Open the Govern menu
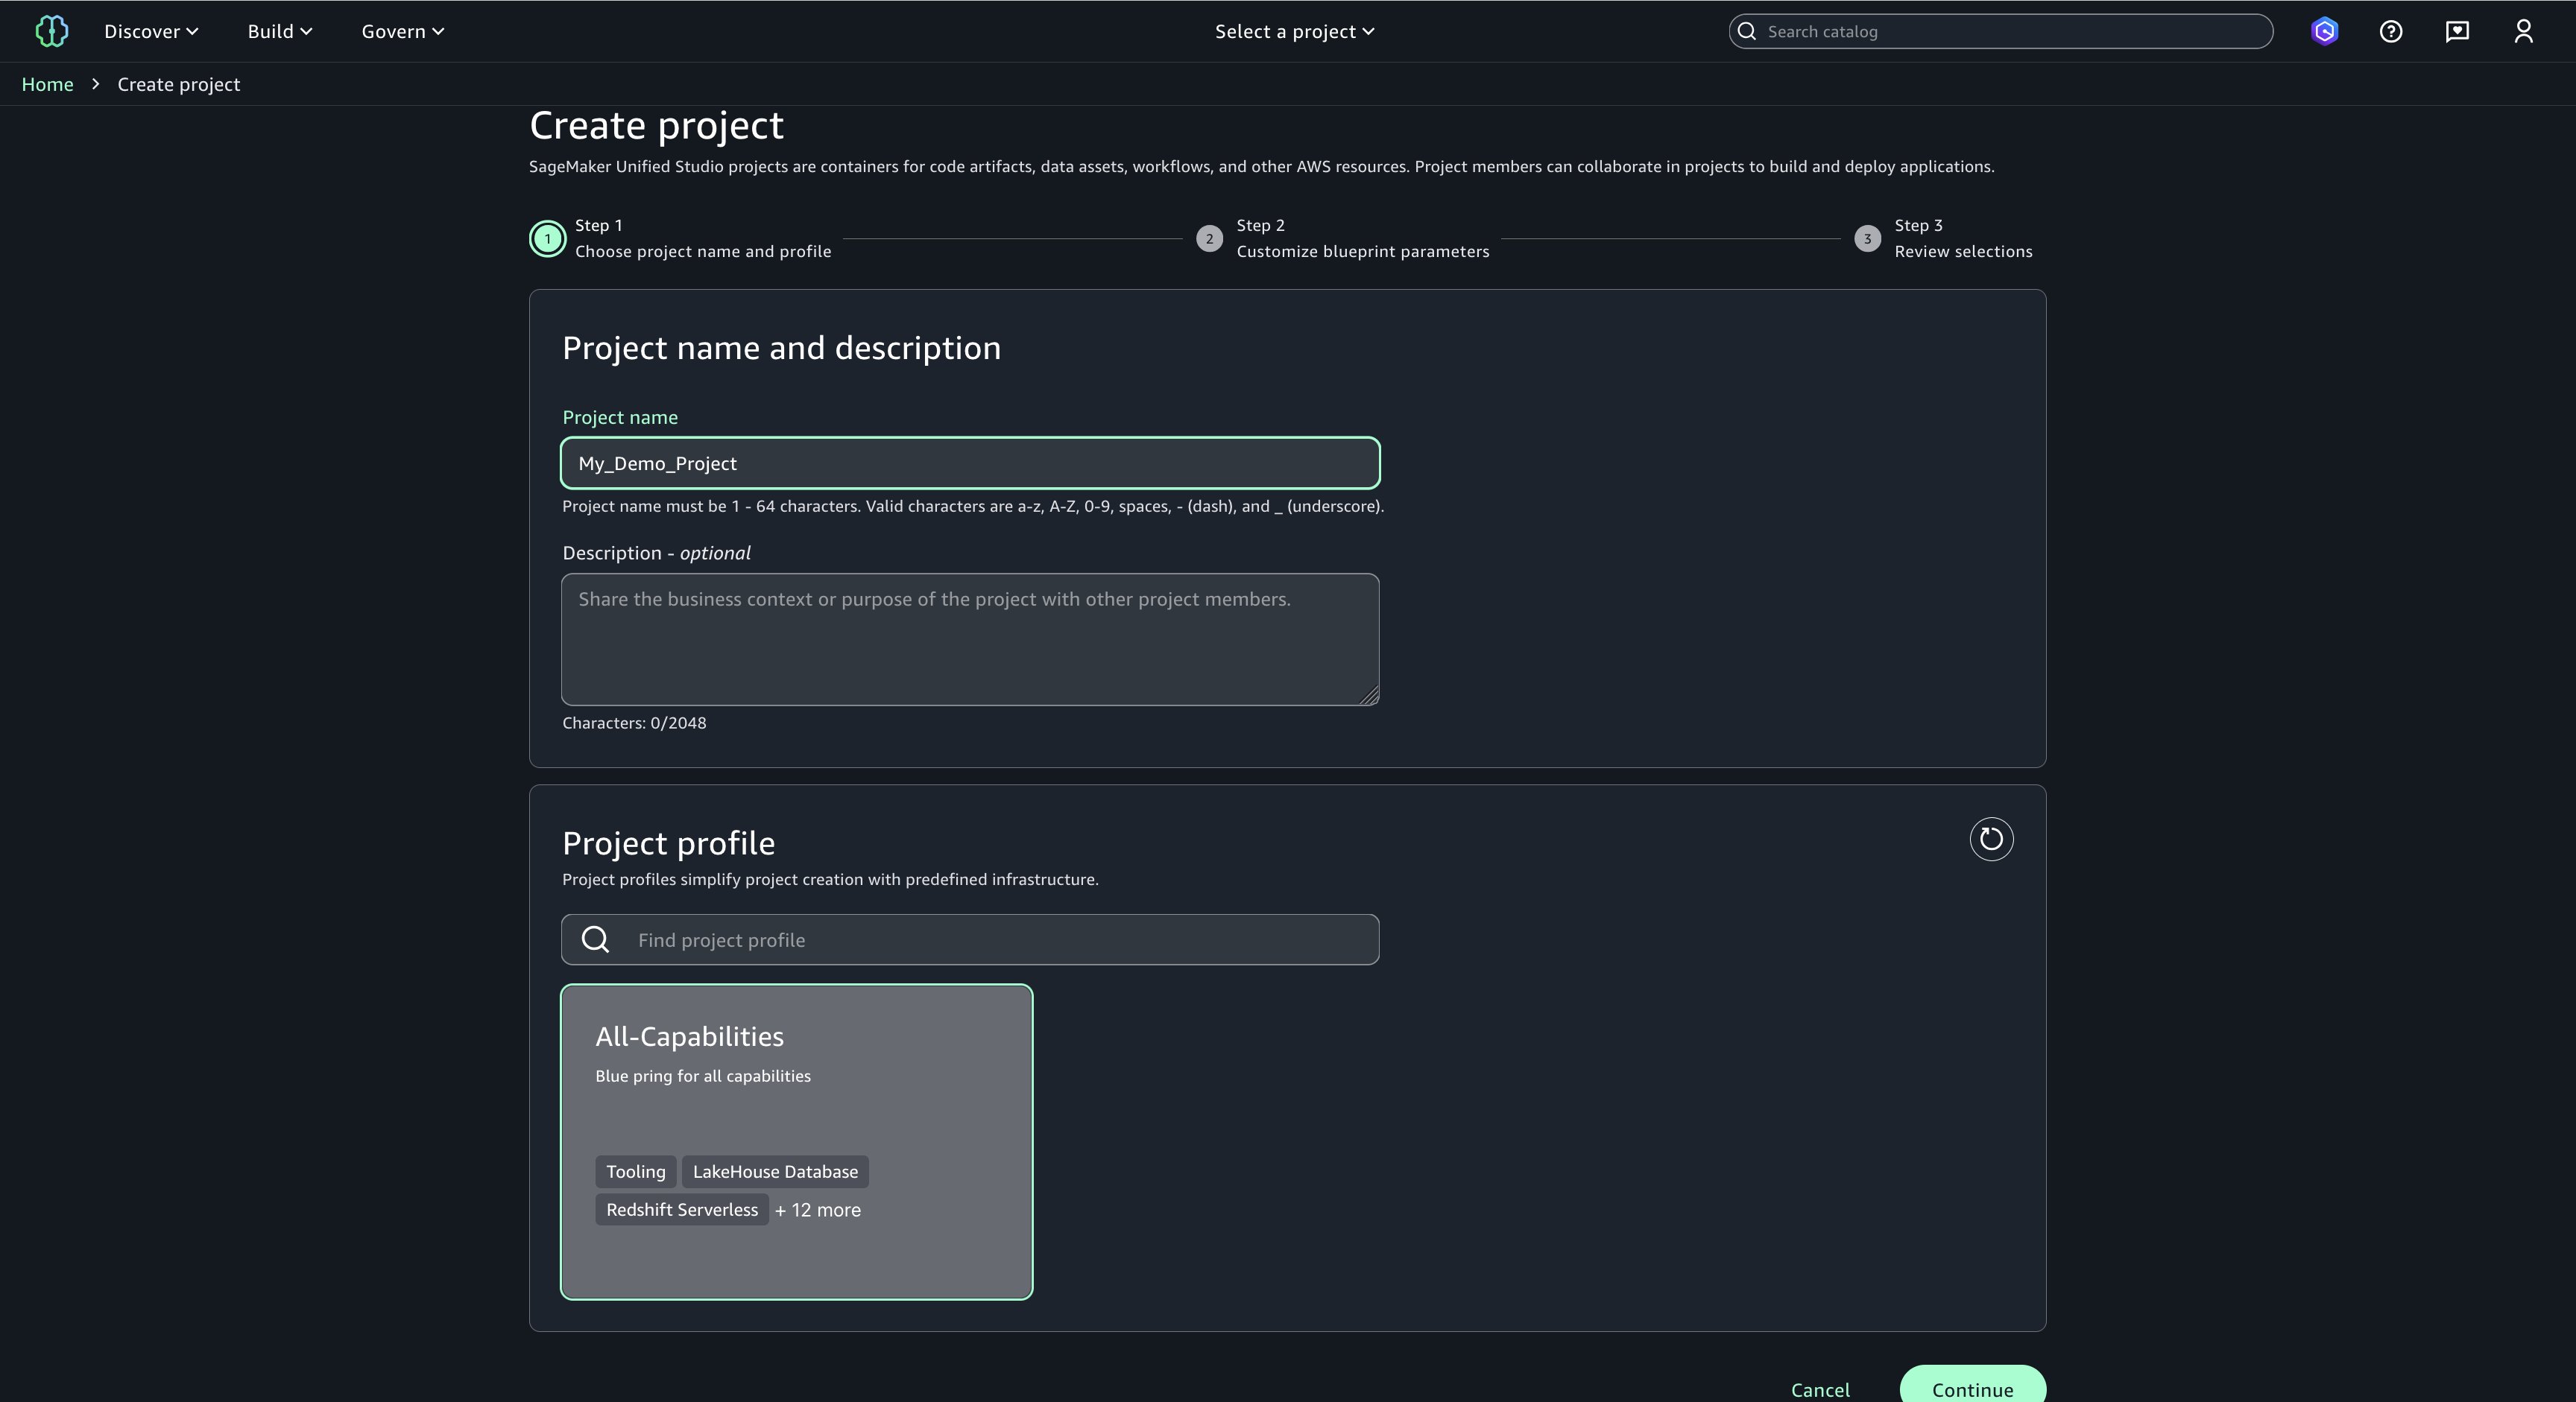 [x=402, y=31]
